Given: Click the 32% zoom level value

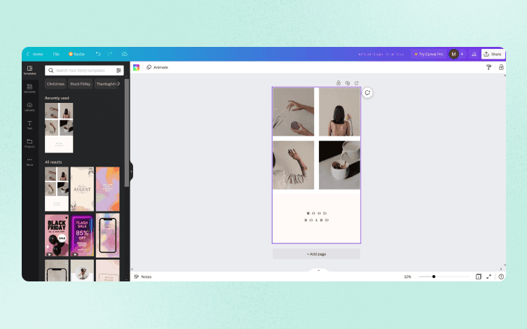Looking at the screenshot, I should pyautogui.click(x=407, y=276).
